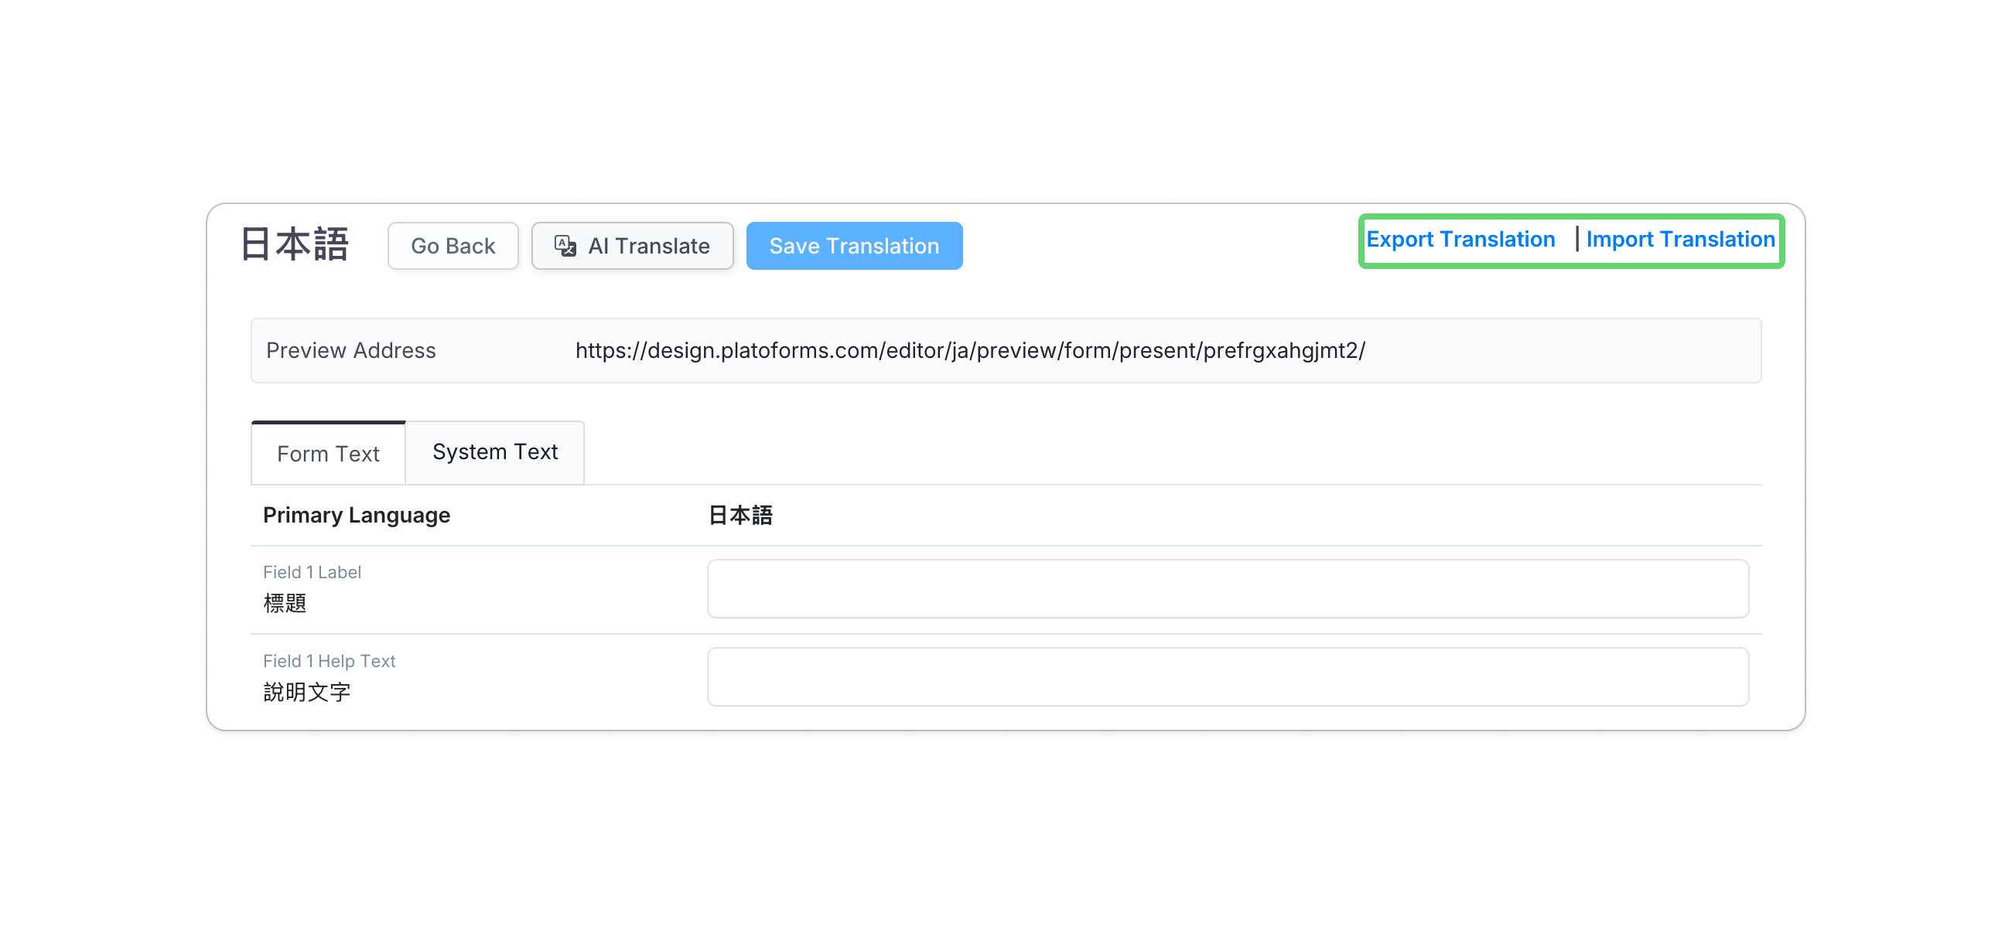The height and width of the screenshot is (940, 2012).
Task: Save the translation with Save Translation
Action: point(854,246)
